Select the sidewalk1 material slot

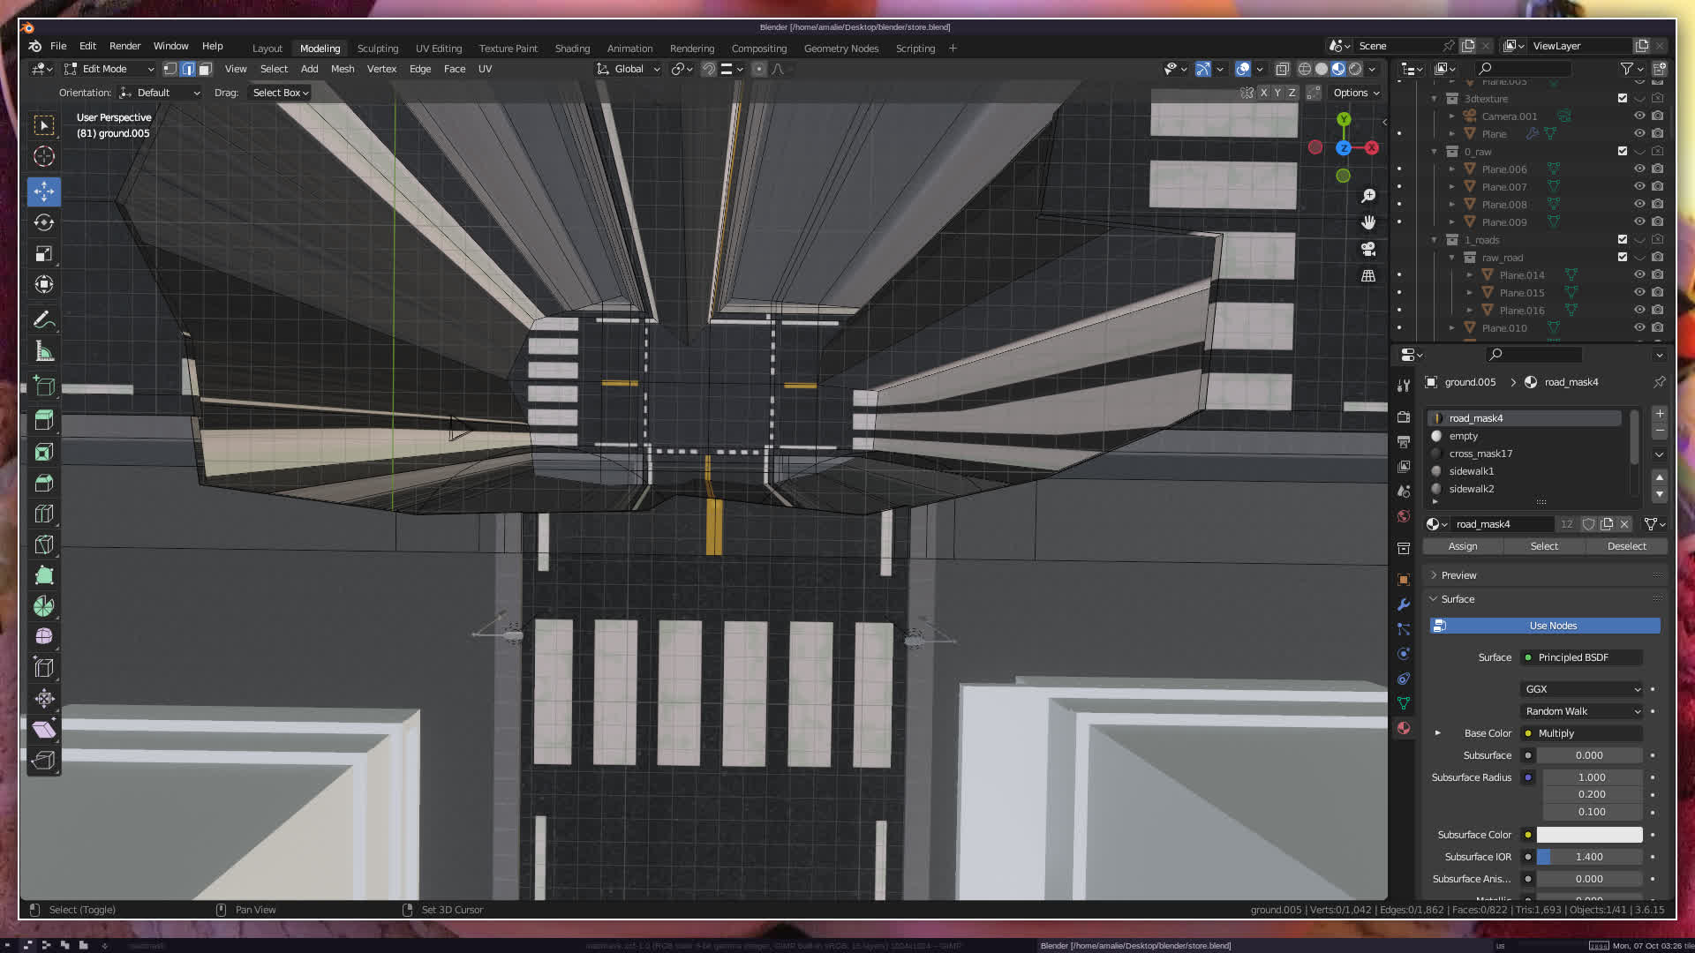pyautogui.click(x=1472, y=471)
